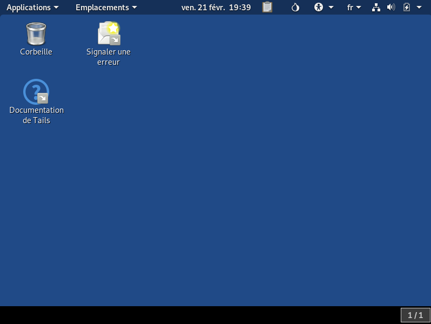The image size is (431, 324).
Task: Click the wired network icon
Action: tap(376, 8)
